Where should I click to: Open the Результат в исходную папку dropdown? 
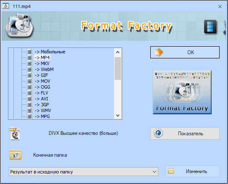pos(84,172)
